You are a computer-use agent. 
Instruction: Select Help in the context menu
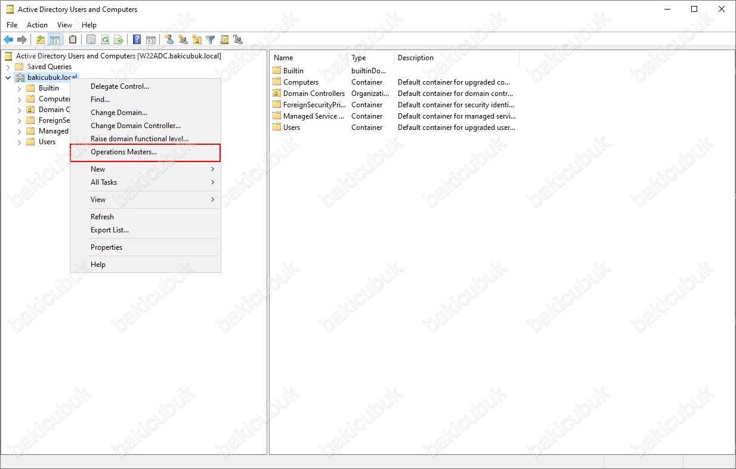(146, 265)
